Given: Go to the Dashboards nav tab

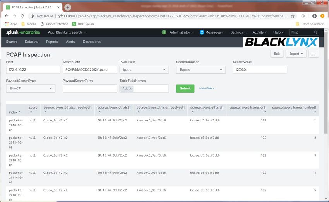Looking at the screenshot, I should (x=92, y=42).
